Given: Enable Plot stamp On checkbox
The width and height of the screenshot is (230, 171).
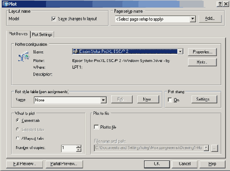Looking at the screenshot, I should pyautogui.click(x=170, y=100).
